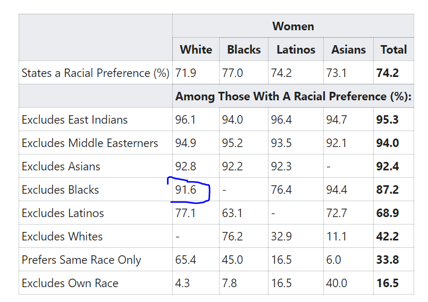The image size is (428, 302).
Task: Click the 74.2 total racial preference value
Action: tap(388, 73)
